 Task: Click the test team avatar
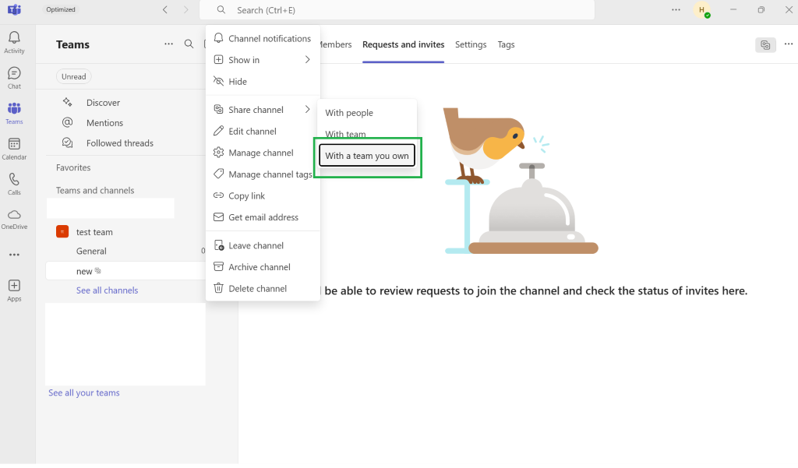[62, 232]
